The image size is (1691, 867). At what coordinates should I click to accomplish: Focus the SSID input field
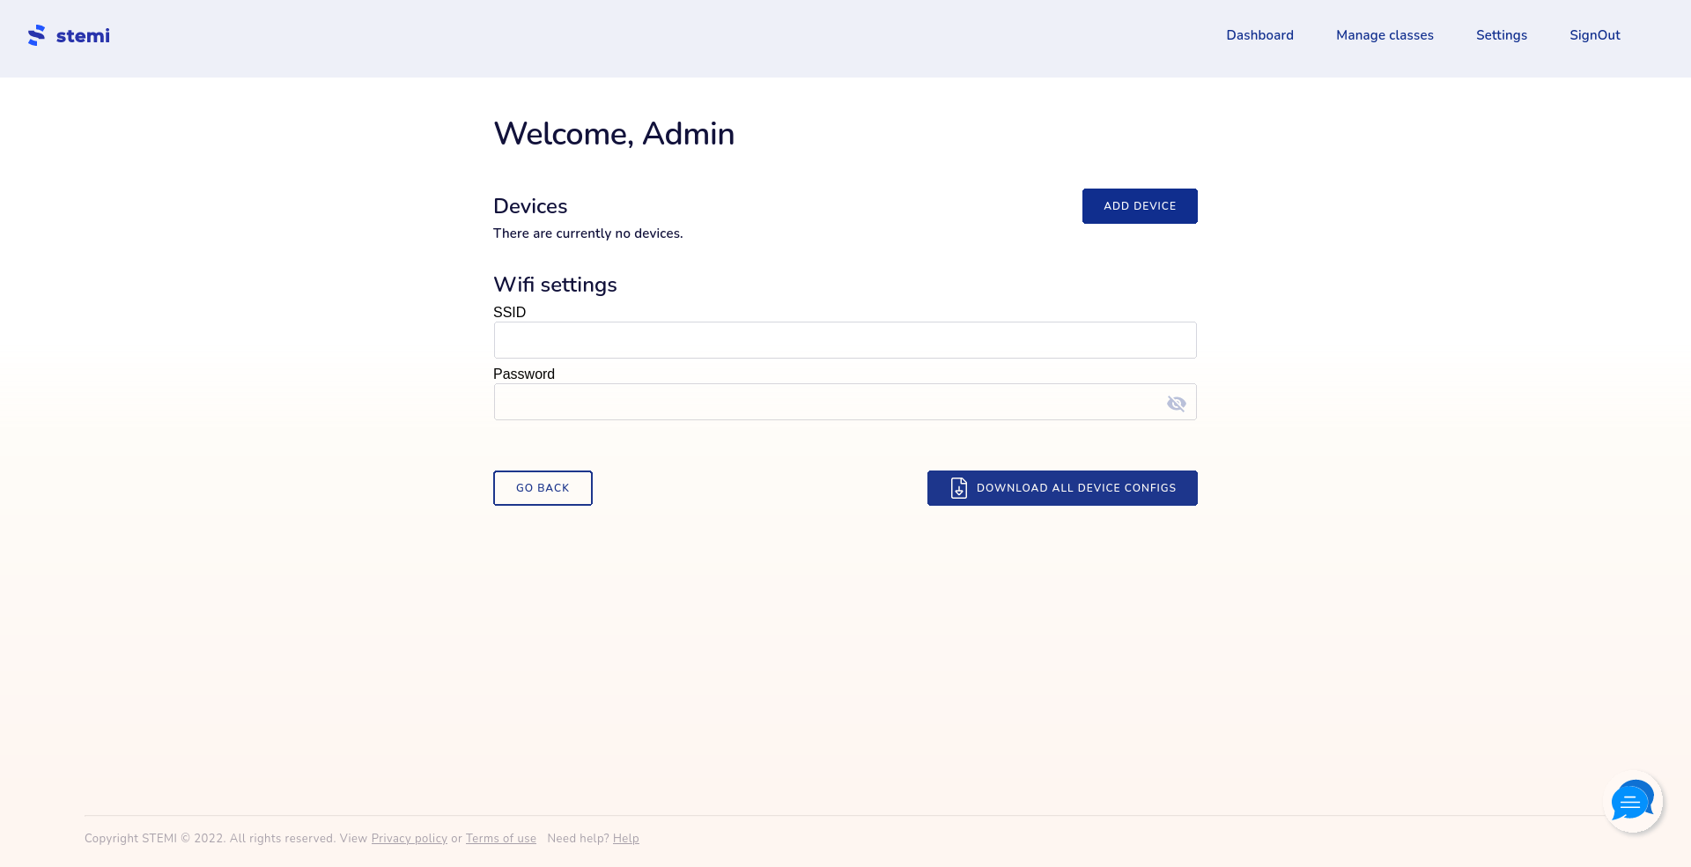[x=844, y=340]
